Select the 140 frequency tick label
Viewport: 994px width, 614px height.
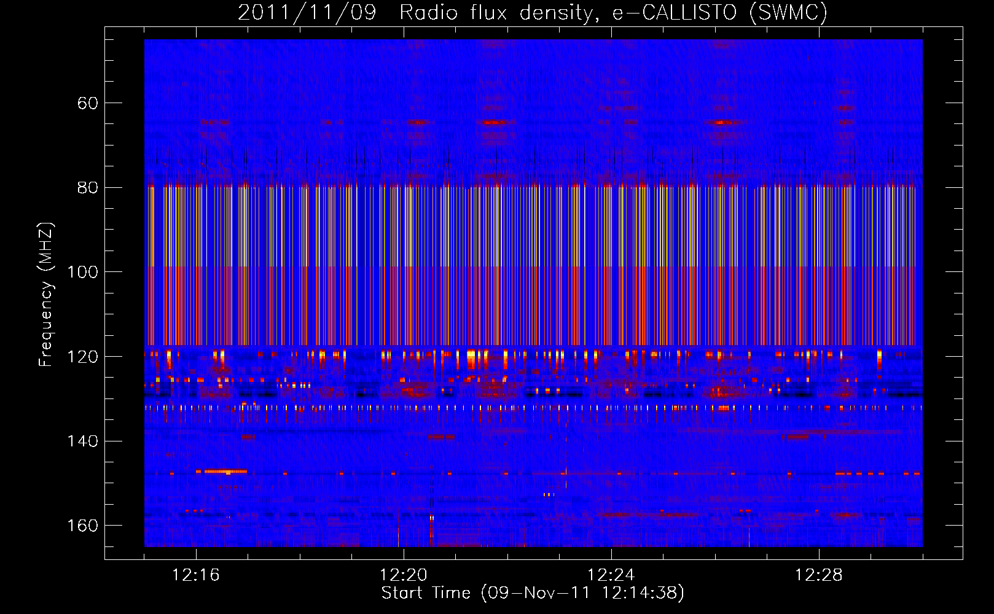tap(83, 441)
